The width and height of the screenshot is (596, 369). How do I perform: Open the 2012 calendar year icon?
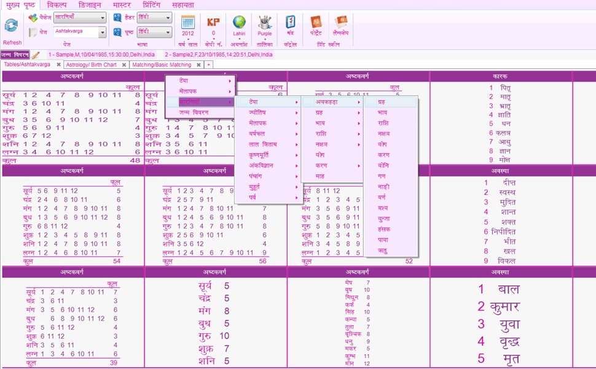tap(188, 22)
